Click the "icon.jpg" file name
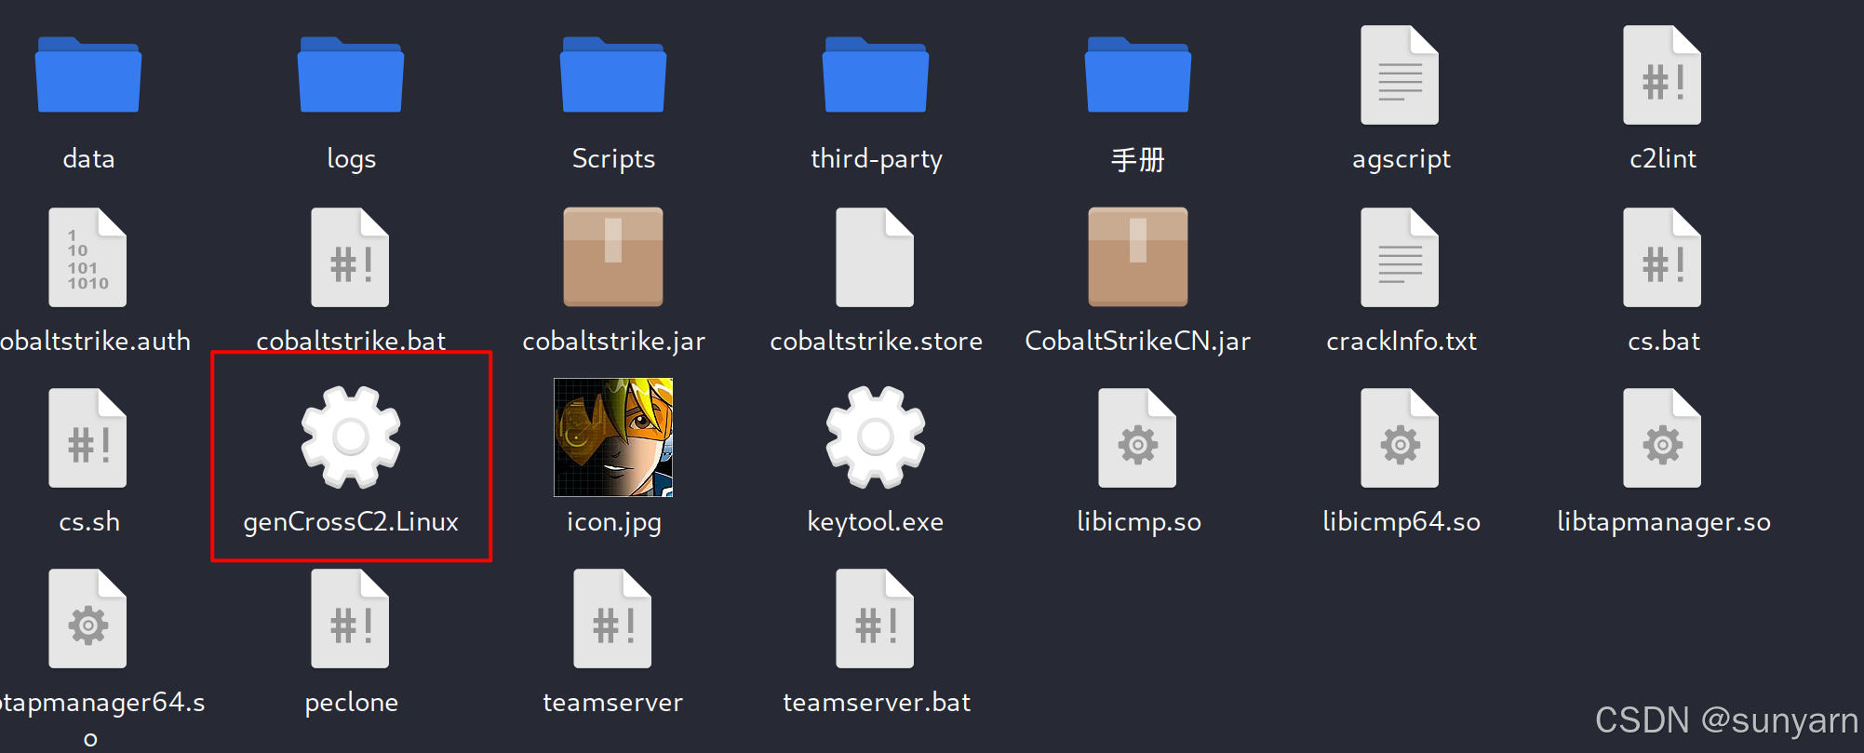This screenshot has height=753, width=1864. (x=613, y=523)
